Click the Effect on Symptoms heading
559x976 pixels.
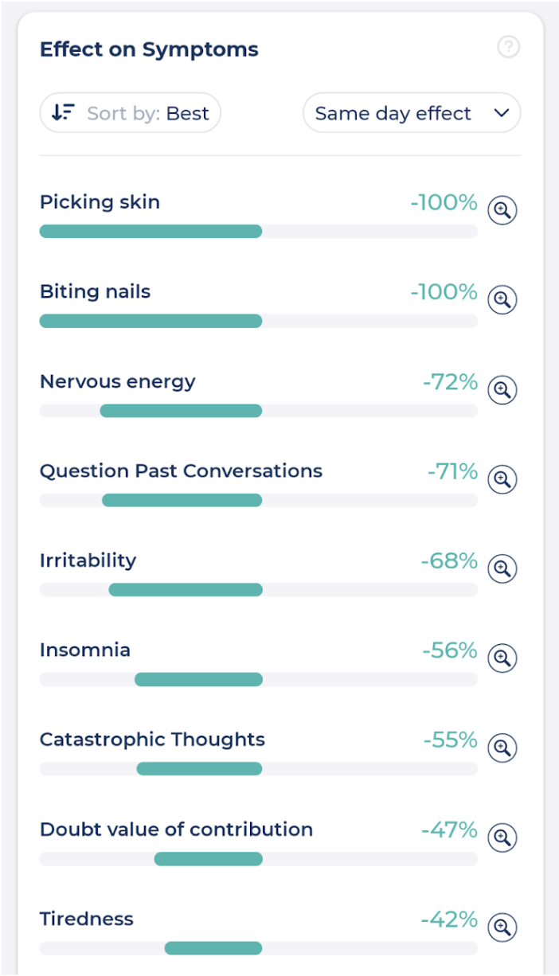[x=149, y=49]
